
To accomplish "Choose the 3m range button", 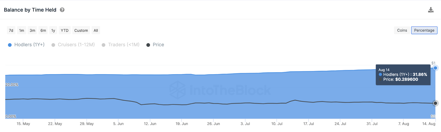I will pyautogui.click(x=33, y=30).
